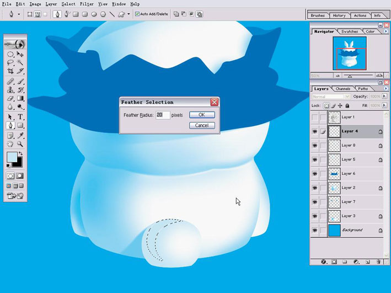Select the Notes tool
Screen dimensions: 391x293
pos(10,136)
